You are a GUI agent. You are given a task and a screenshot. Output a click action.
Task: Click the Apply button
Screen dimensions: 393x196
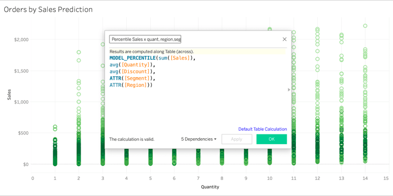pos(237,139)
